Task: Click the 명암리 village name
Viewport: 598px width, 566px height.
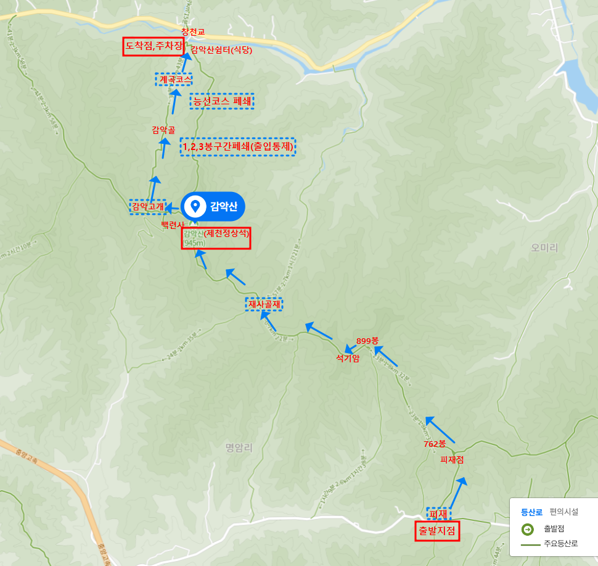Action: [x=239, y=447]
